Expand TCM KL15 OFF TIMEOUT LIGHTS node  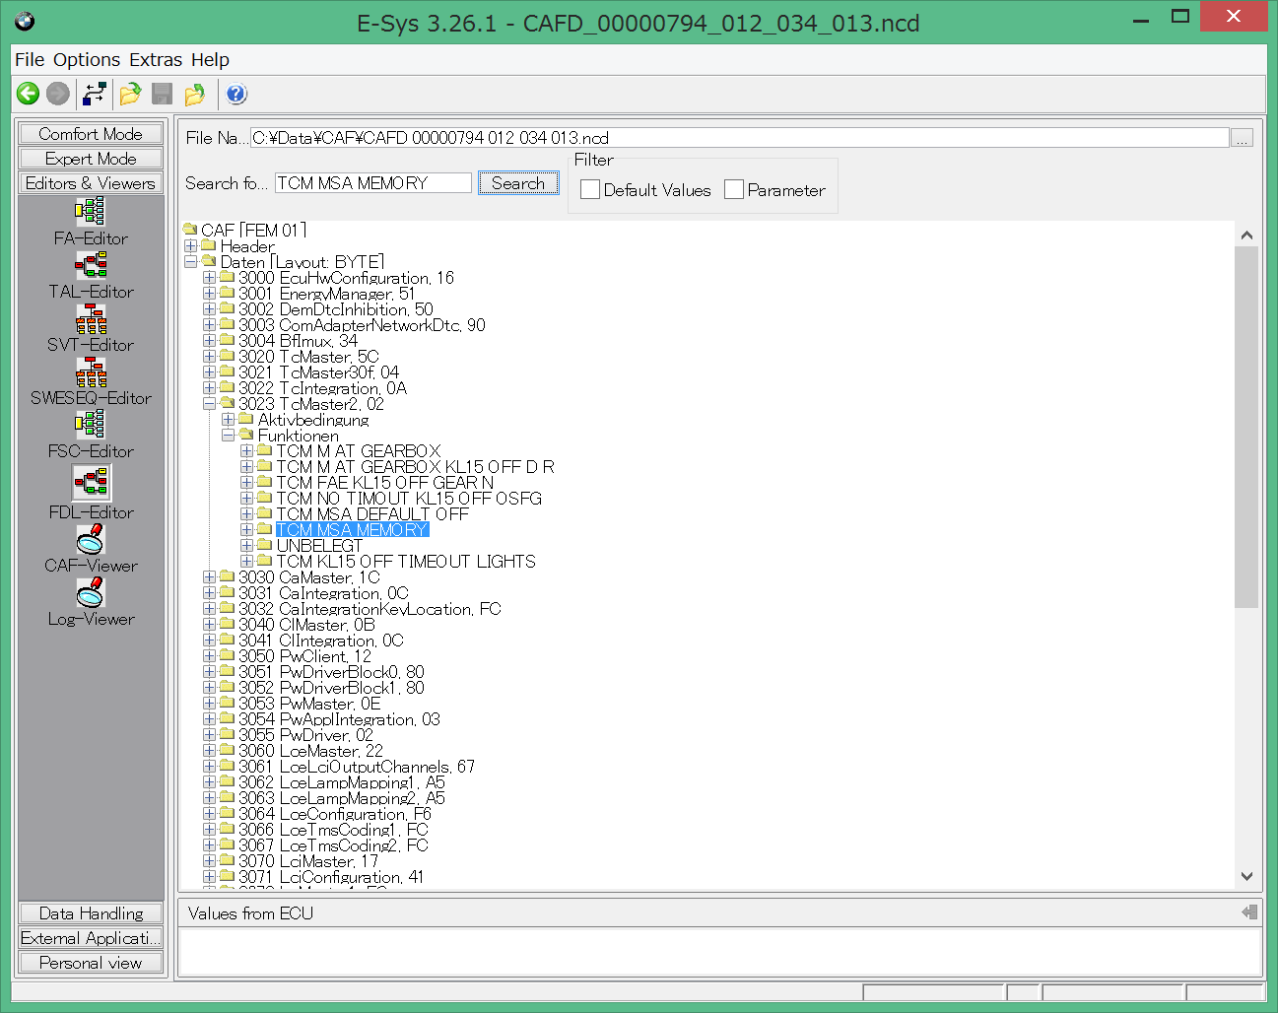(x=247, y=562)
